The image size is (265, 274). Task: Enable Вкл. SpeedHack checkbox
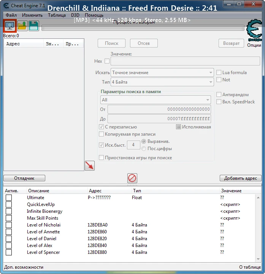(219, 102)
